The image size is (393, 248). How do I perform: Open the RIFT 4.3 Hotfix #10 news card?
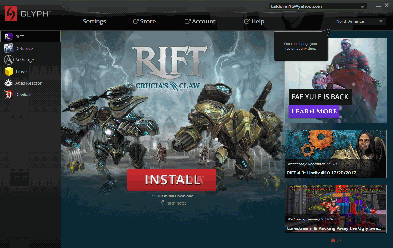[x=336, y=154]
